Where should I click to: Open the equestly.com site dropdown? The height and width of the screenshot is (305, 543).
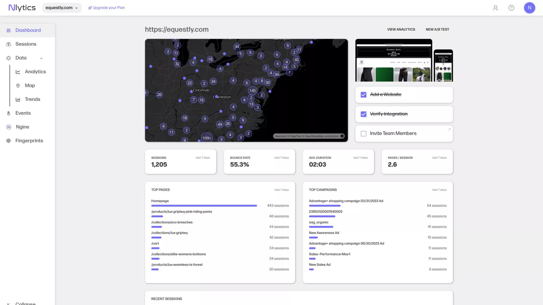point(62,8)
